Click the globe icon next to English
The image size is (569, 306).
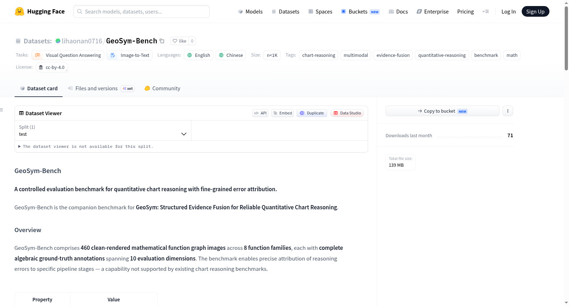(190, 55)
